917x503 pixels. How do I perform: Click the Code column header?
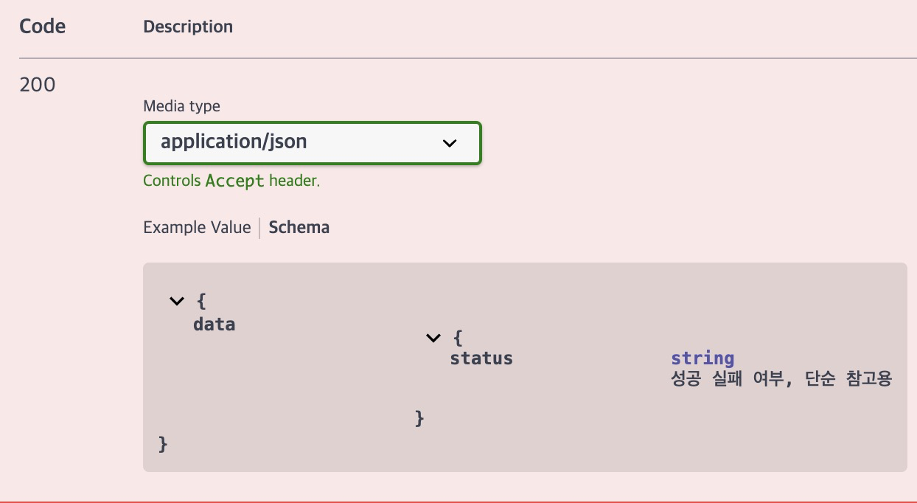pos(42,27)
